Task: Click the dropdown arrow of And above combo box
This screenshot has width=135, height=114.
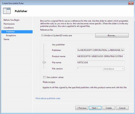Action: (x=123, y=69)
